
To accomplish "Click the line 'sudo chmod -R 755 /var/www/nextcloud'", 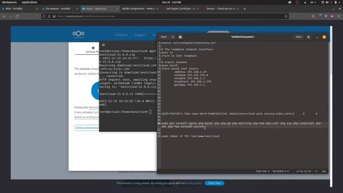I will [190, 136].
